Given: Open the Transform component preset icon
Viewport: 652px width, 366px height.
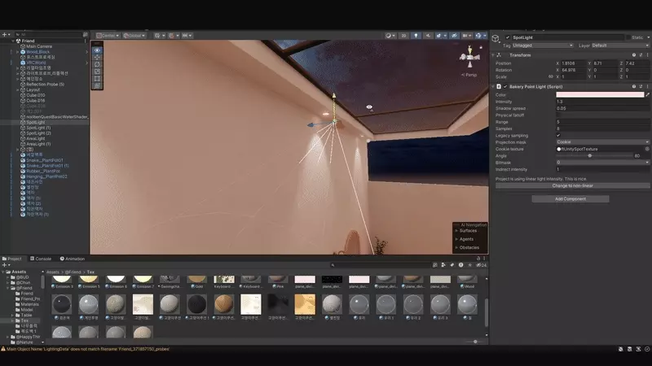Looking at the screenshot, I should click(641, 55).
